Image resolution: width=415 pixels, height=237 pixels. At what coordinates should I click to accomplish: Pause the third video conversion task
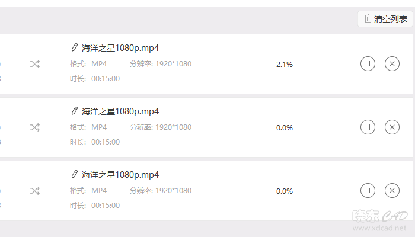368,190
